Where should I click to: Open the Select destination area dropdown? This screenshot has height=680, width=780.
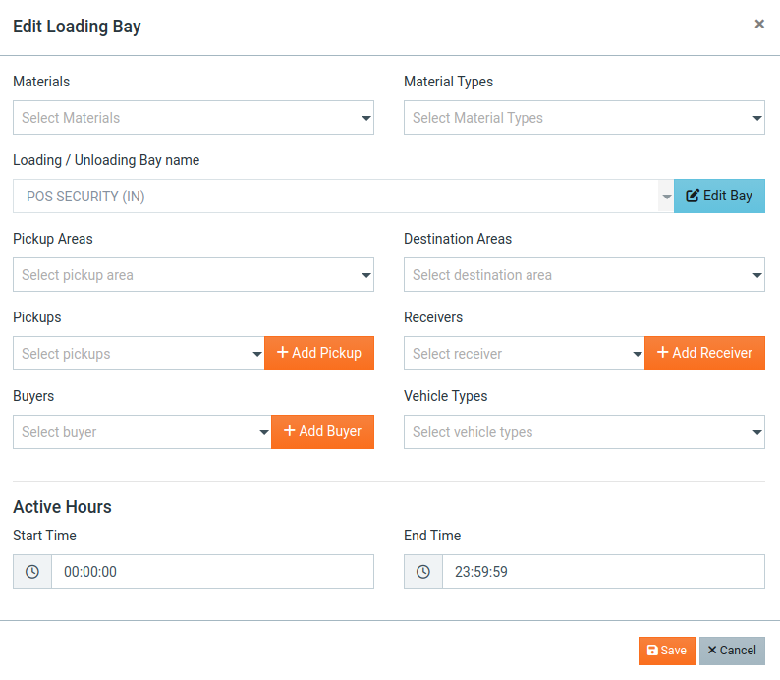point(585,274)
